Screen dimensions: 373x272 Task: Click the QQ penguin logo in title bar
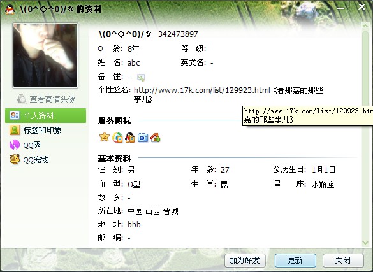click(x=10, y=10)
